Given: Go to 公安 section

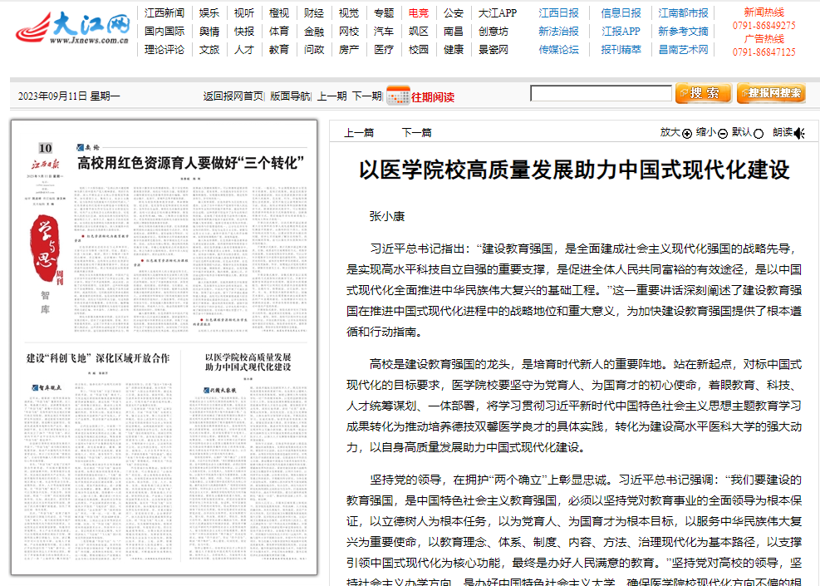Looking at the screenshot, I should (x=454, y=13).
